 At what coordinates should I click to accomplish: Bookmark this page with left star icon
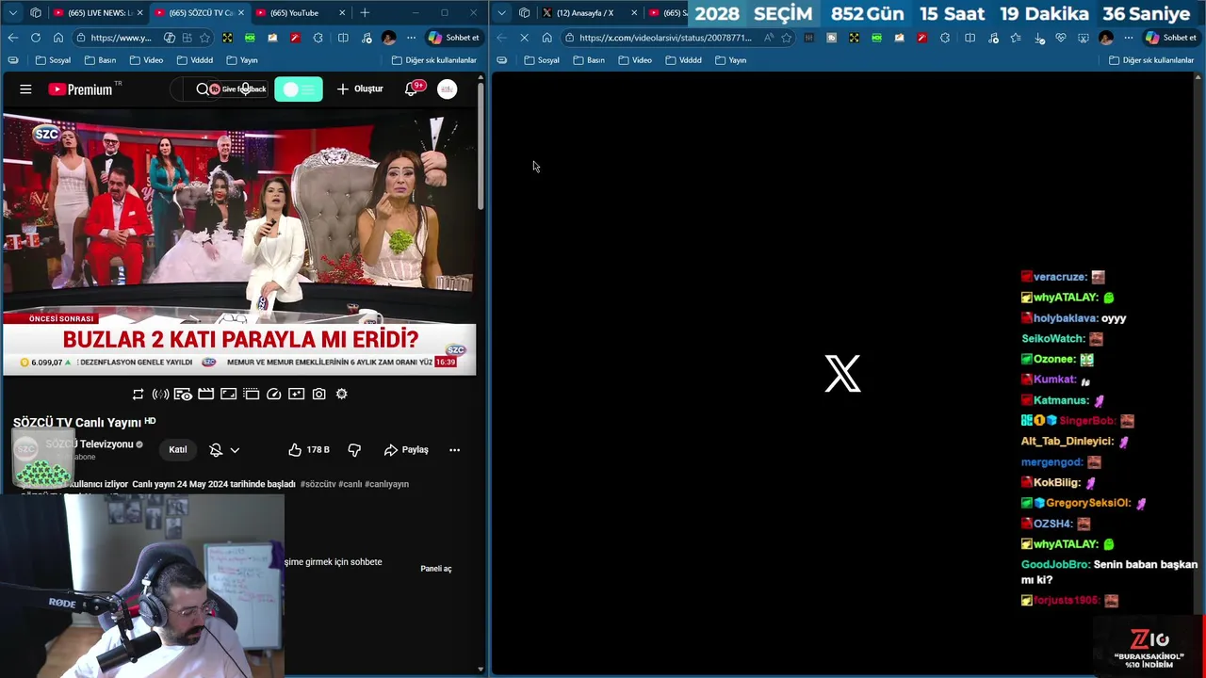coord(204,38)
